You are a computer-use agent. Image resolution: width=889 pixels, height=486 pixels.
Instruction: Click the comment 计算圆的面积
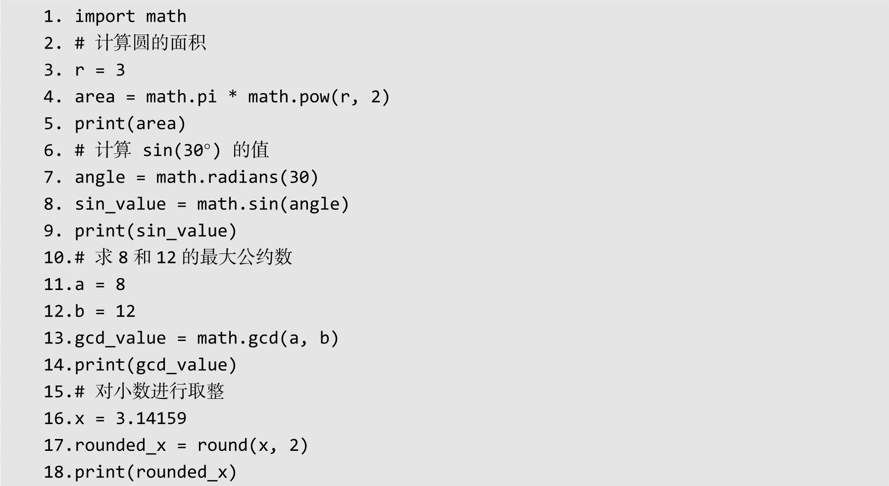coord(141,43)
